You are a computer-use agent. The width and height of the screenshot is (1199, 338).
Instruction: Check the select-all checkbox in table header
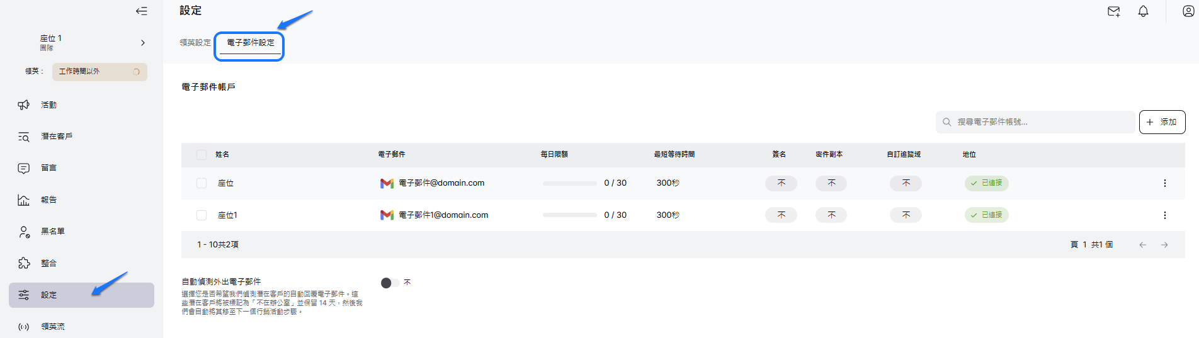[x=202, y=155]
